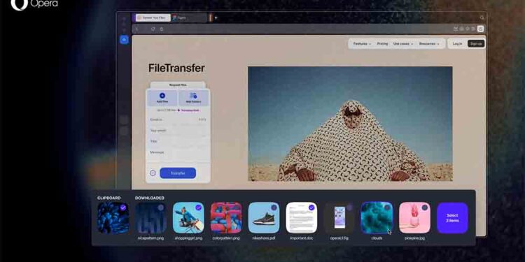Click the Message input field
The width and height of the screenshot is (525, 262).
pyautogui.click(x=178, y=152)
